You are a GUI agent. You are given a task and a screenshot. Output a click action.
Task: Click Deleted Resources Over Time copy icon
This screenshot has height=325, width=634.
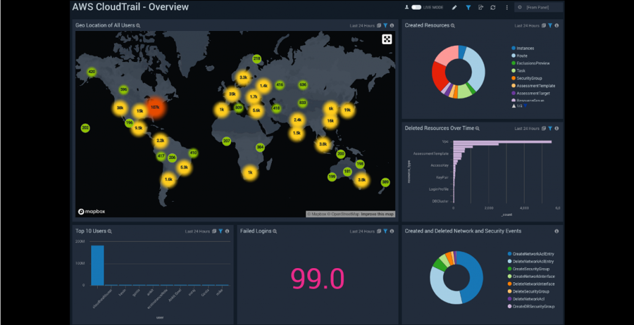tap(544, 128)
